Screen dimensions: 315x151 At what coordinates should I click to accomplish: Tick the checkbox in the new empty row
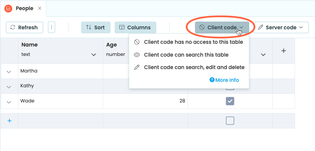pos(230,121)
